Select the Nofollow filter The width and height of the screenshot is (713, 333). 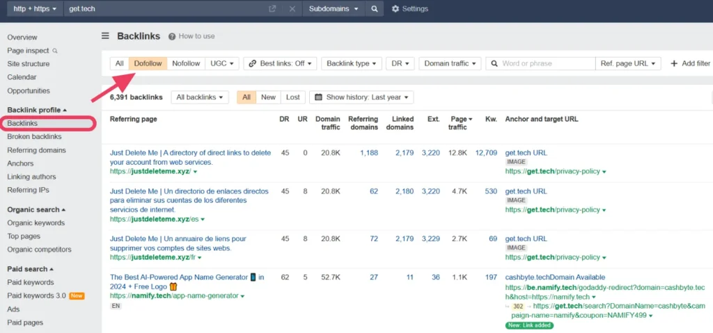point(186,63)
